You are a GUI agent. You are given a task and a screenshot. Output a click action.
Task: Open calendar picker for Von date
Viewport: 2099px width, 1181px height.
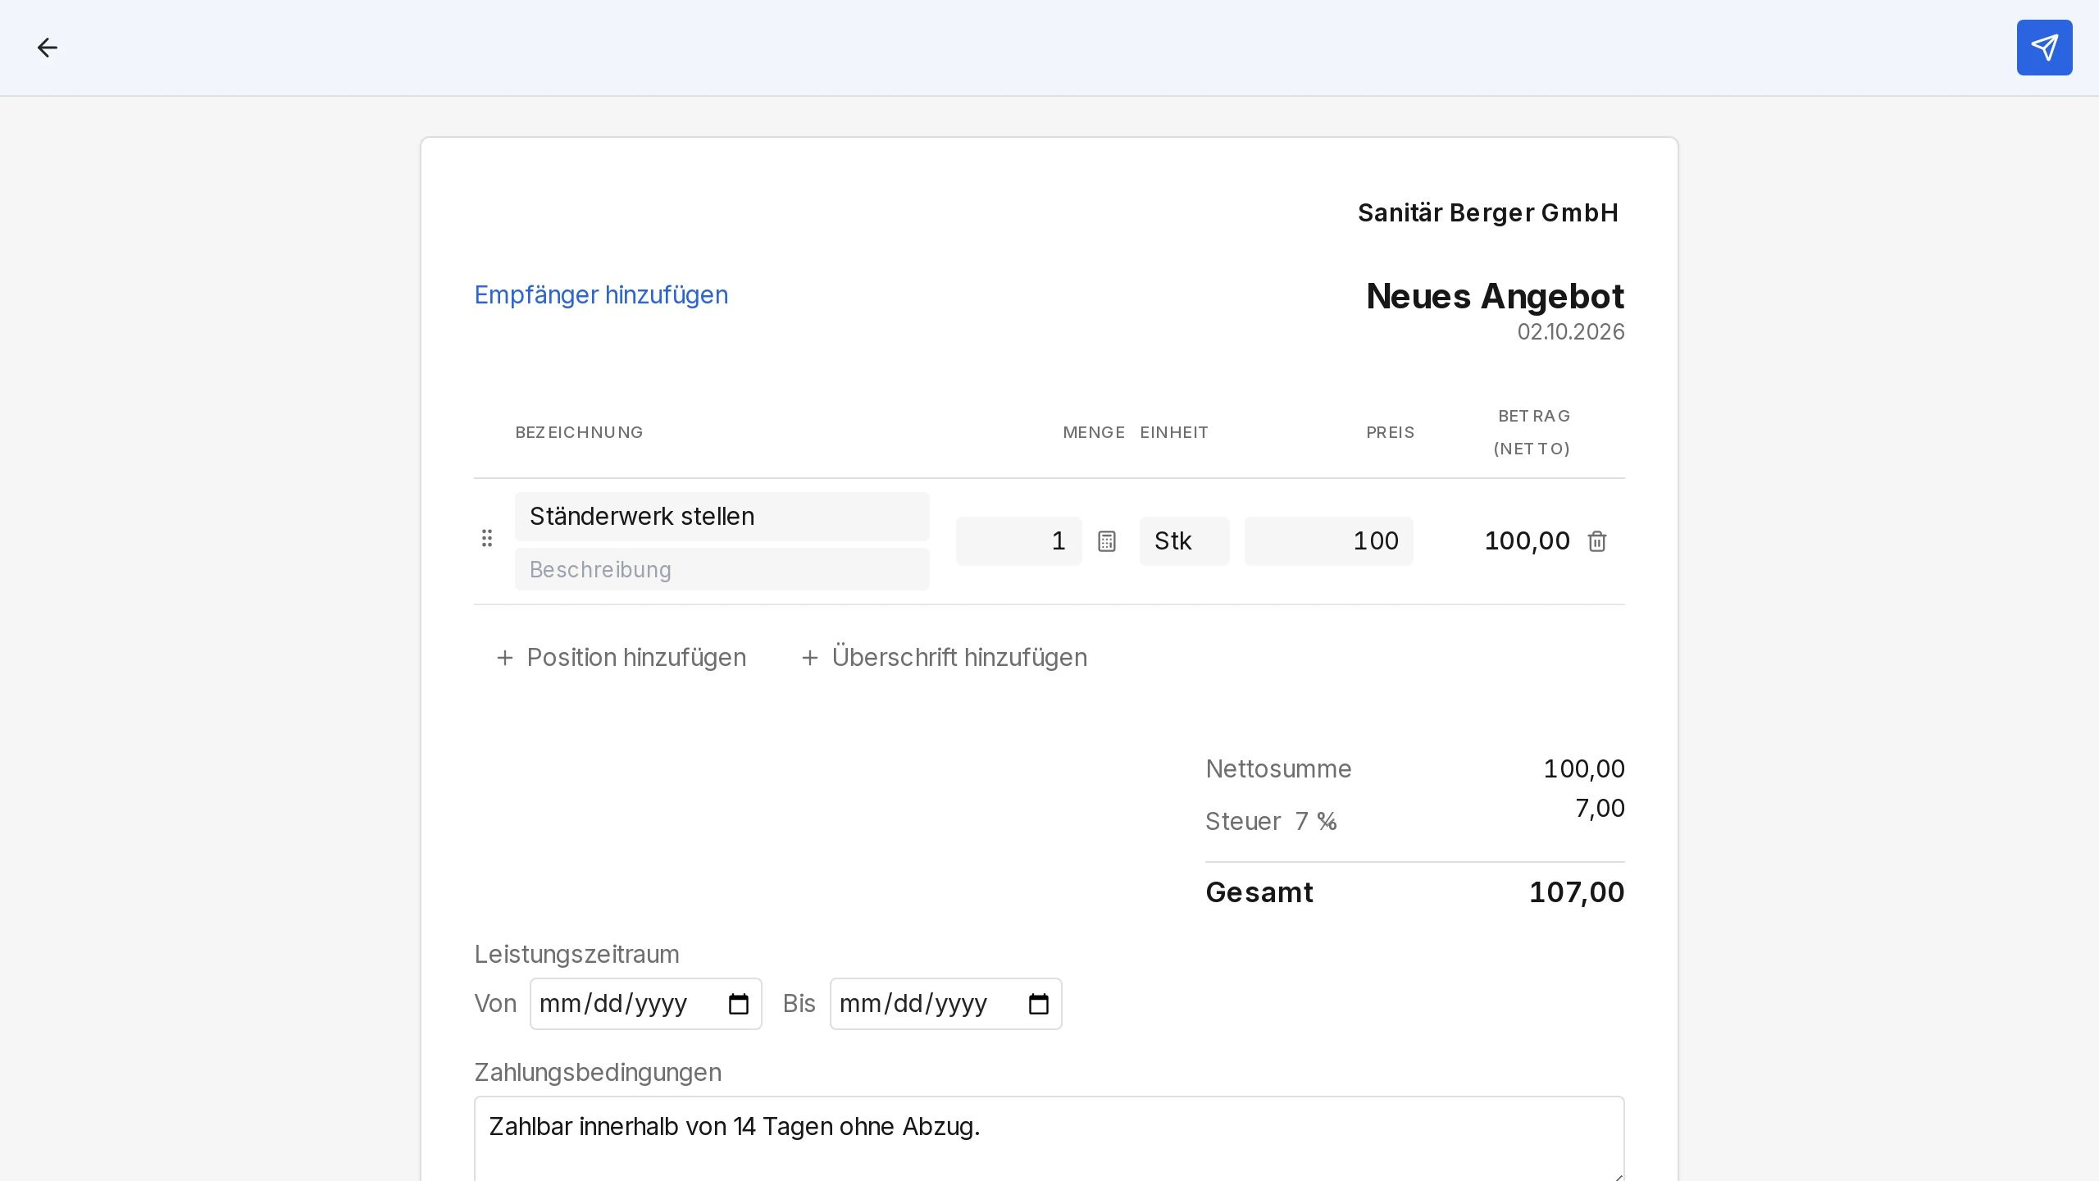[739, 1004]
